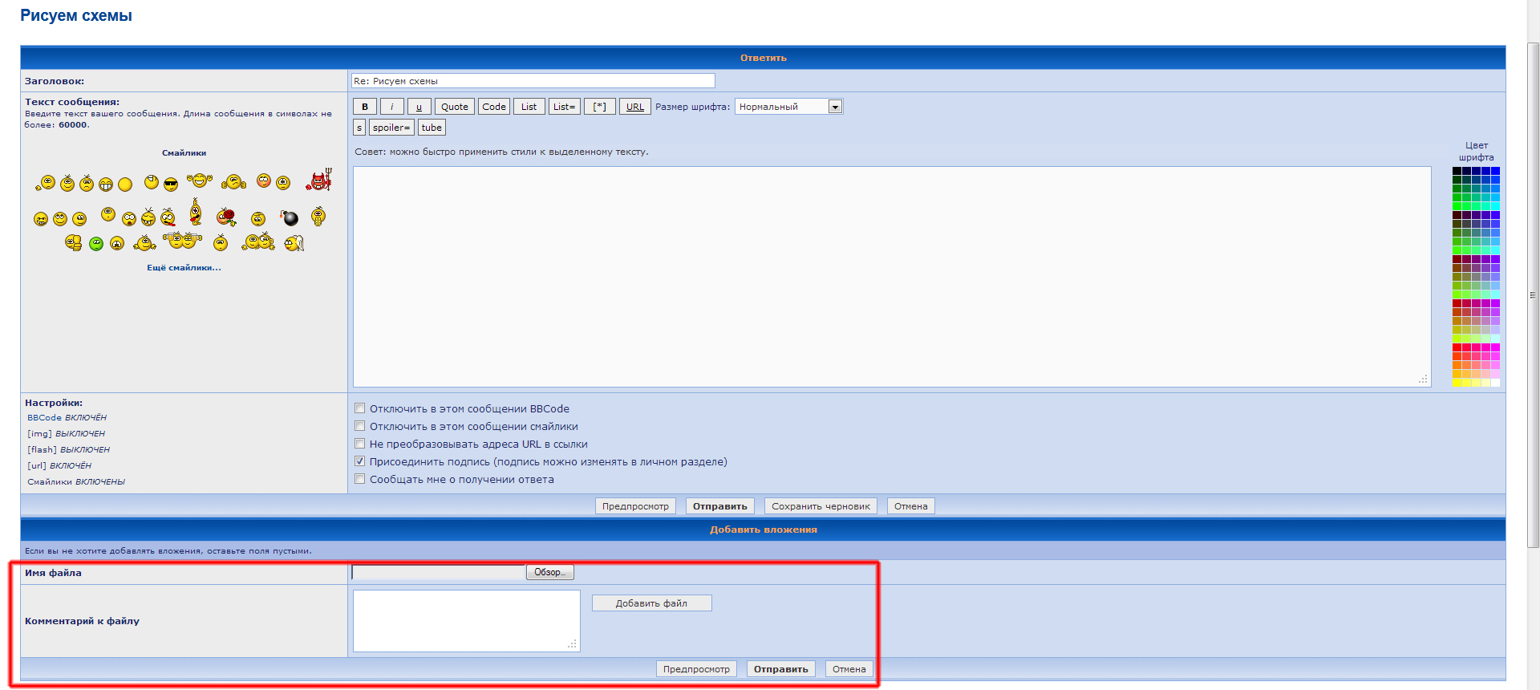Image resolution: width=1540 pixels, height=690 pixels.
Task: Insert the toothy grin smiley
Action: coord(106,185)
